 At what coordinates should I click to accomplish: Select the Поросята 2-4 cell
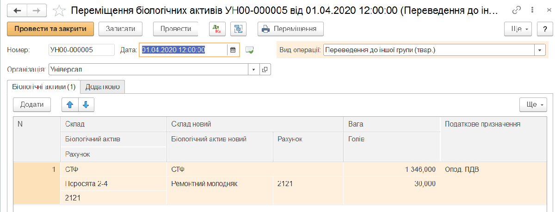pos(113,183)
